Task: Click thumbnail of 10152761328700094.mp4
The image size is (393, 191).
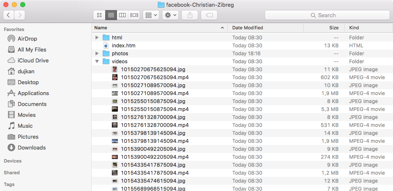Action: click(x=115, y=125)
